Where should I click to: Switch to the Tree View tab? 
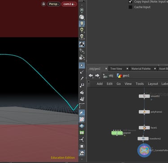[x=116, y=69]
